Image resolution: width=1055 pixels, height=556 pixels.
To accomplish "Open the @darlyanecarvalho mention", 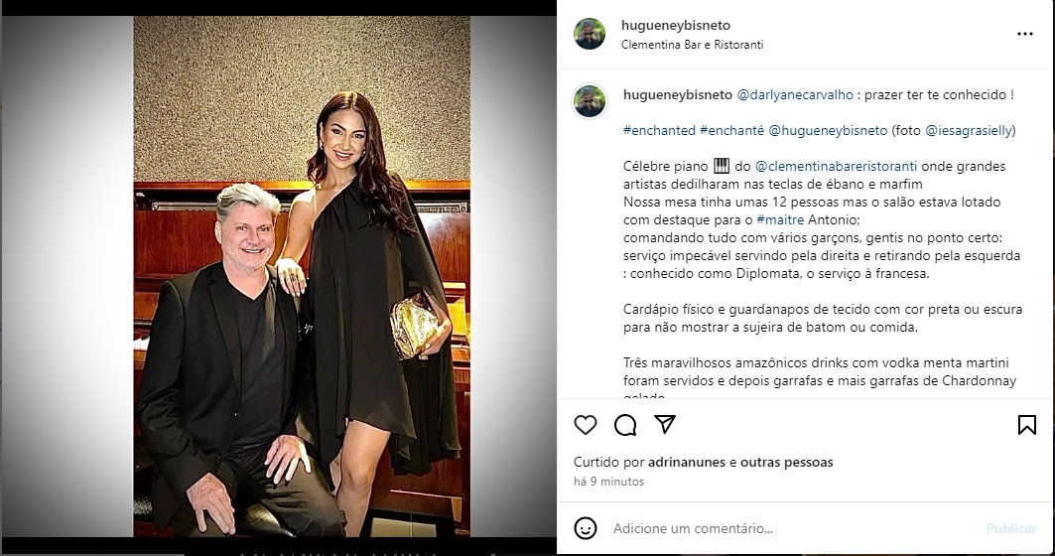I will [x=795, y=95].
